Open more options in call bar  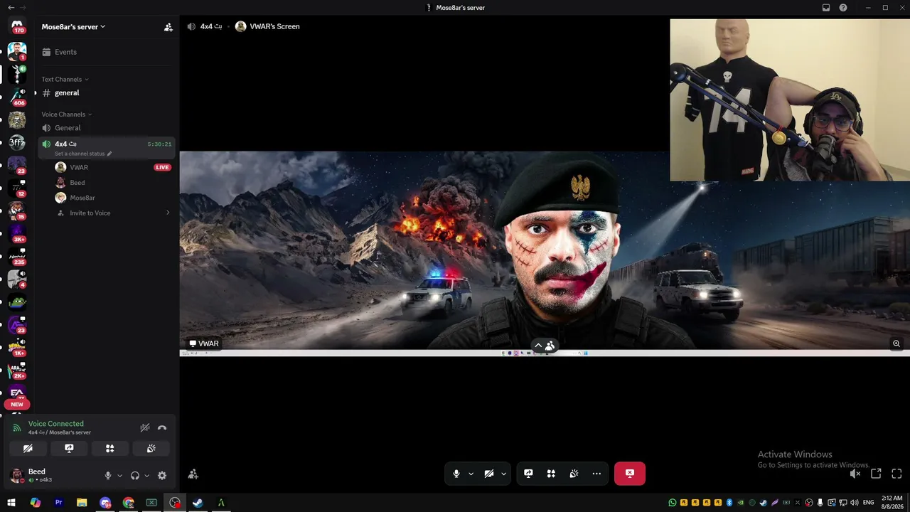point(596,474)
